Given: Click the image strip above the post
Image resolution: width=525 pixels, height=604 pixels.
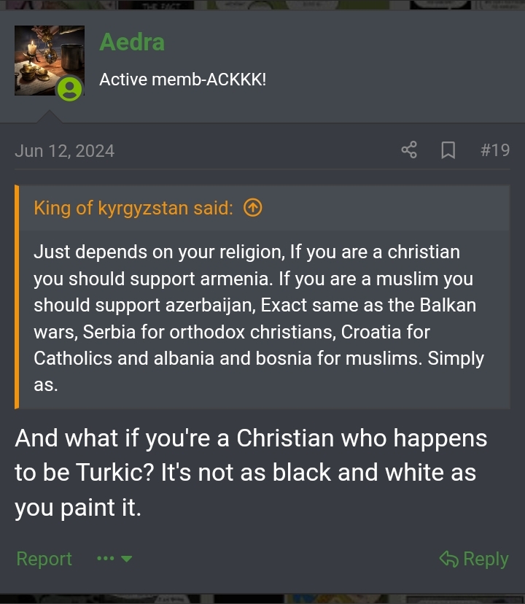Looking at the screenshot, I should coord(262,5).
